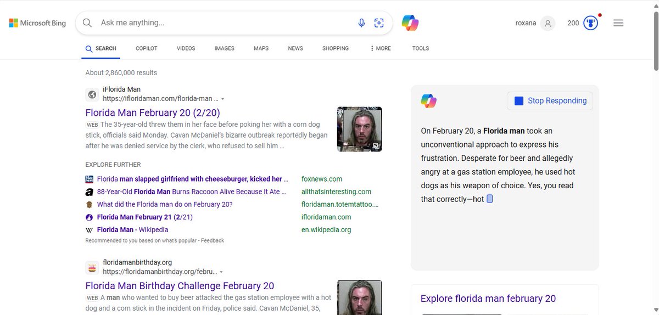The width and height of the screenshot is (659, 315).
Task: Open Florida man slapped girlfriend with cheeseburger link
Action: click(x=192, y=179)
